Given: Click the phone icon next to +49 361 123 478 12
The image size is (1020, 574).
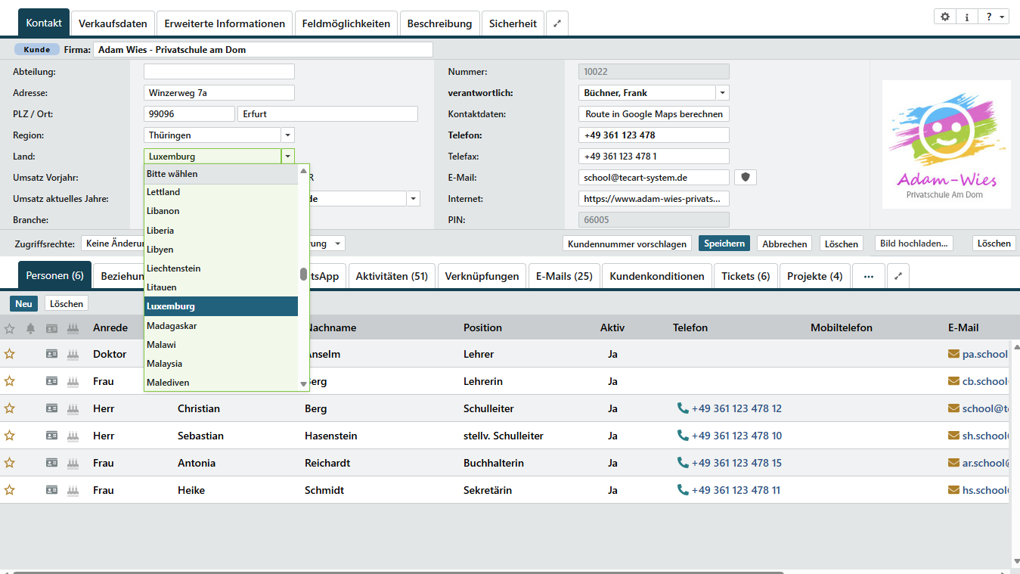Looking at the screenshot, I should [683, 408].
